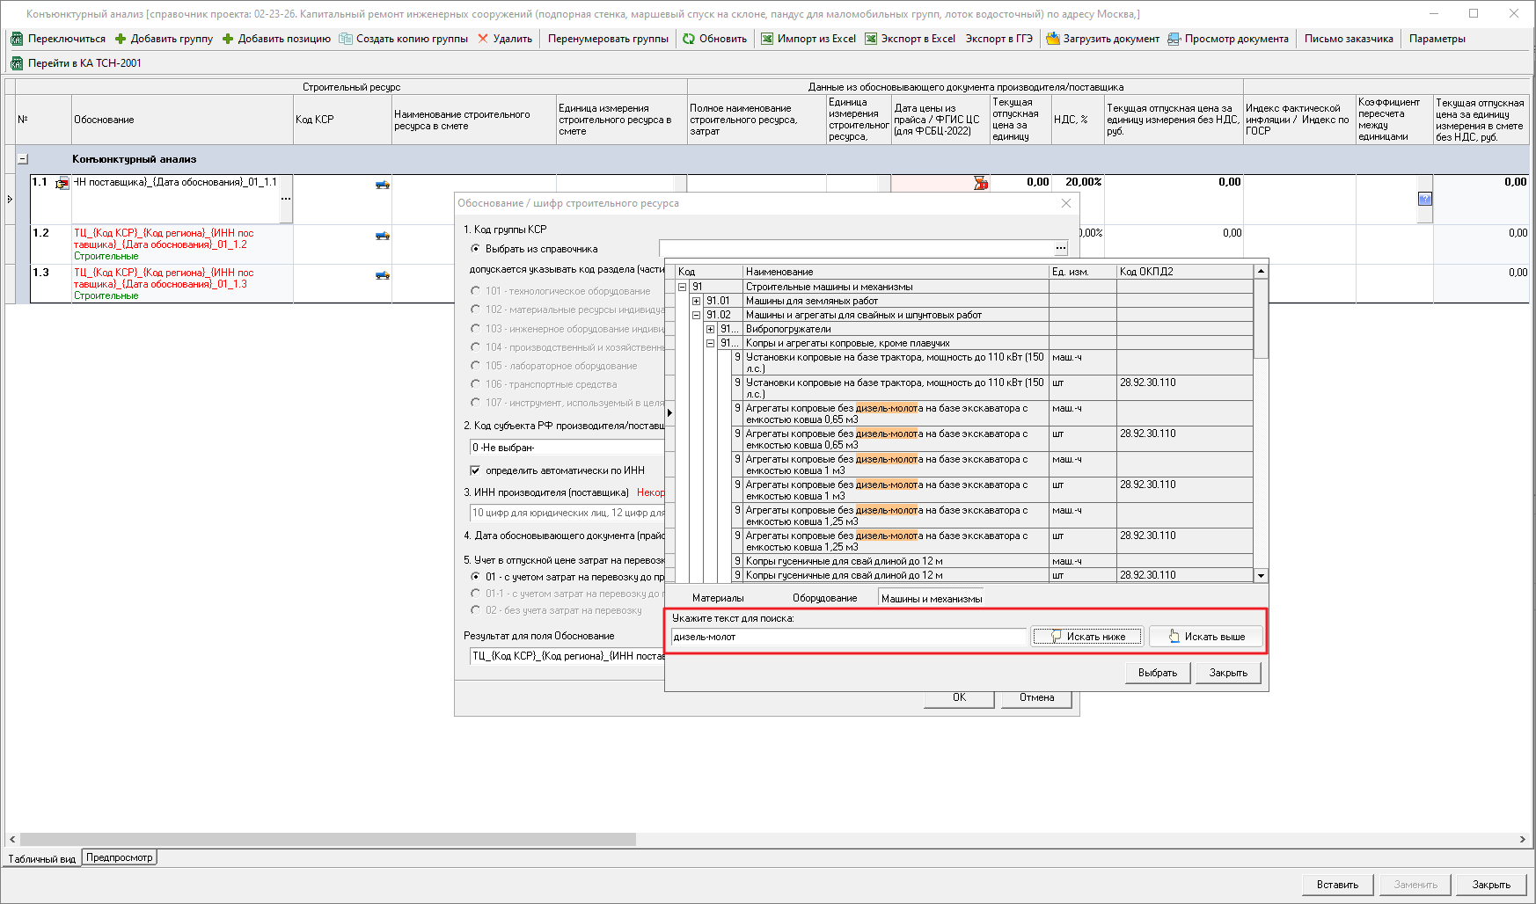Image resolution: width=1536 pixels, height=904 pixels.
Task: Click the 'Экспорт в Excel' toolbar icon
Action: click(x=871, y=39)
